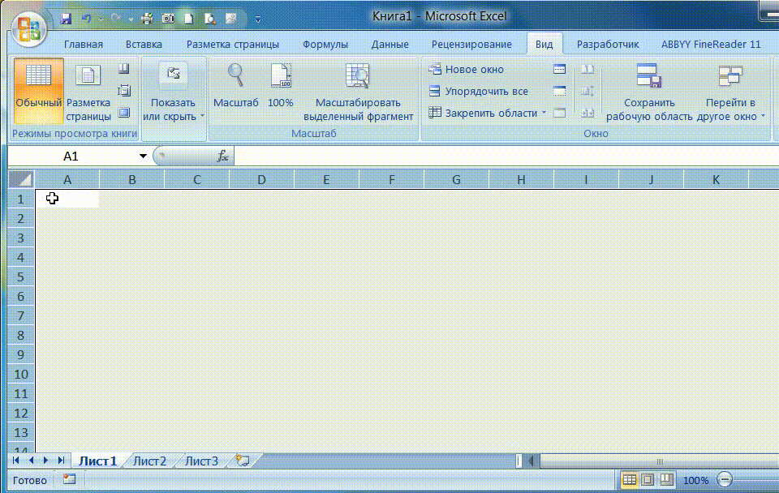Image resolution: width=779 pixels, height=493 pixels.
Task: Click Новое окно
Action: [x=466, y=70]
